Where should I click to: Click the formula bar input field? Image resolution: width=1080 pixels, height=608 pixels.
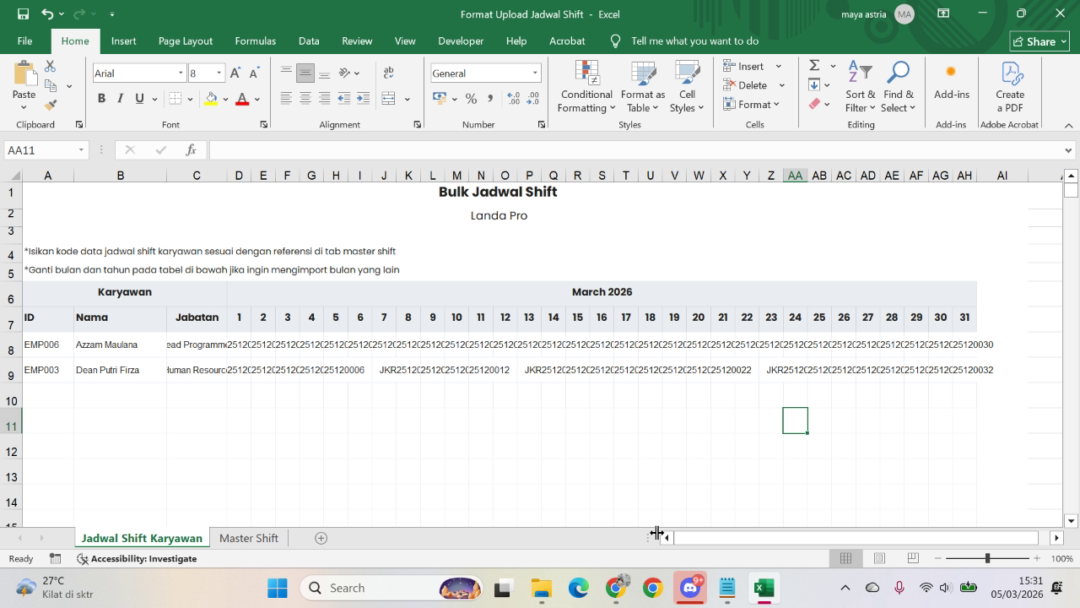click(x=635, y=150)
